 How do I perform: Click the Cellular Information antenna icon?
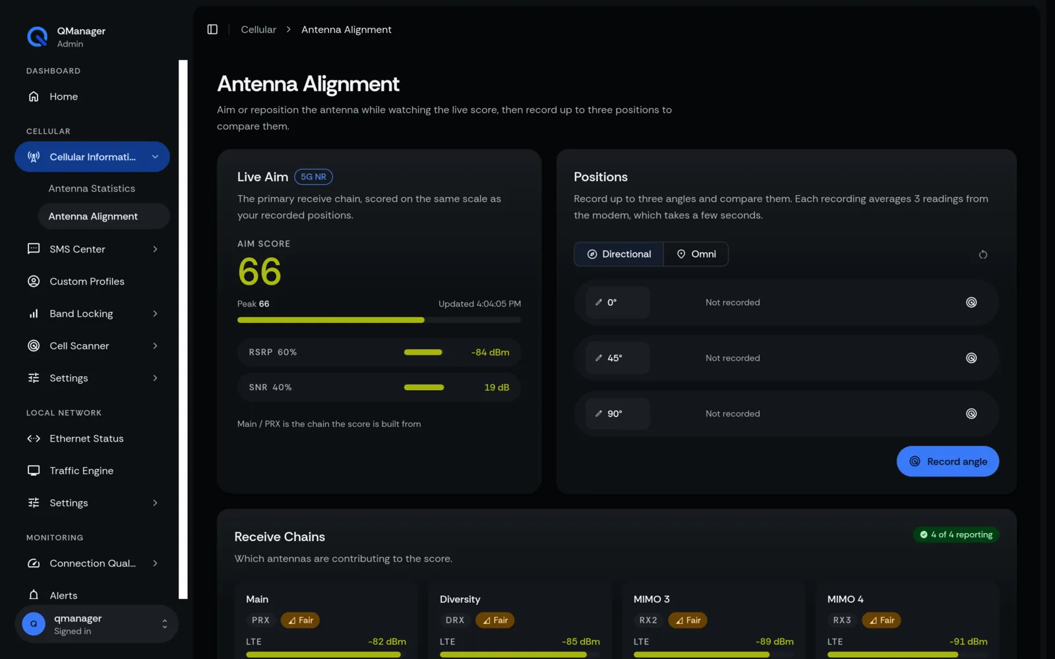[34, 157]
